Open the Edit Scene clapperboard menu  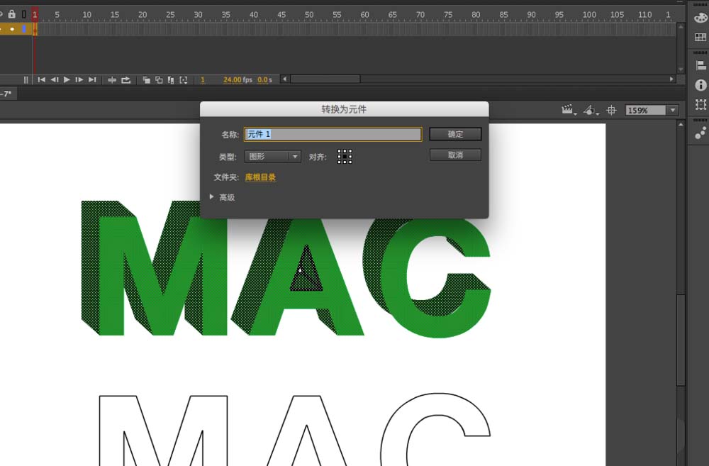point(568,110)
